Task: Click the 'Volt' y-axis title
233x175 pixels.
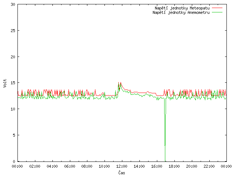Action: pyautogui.click(x=5, y=83)
